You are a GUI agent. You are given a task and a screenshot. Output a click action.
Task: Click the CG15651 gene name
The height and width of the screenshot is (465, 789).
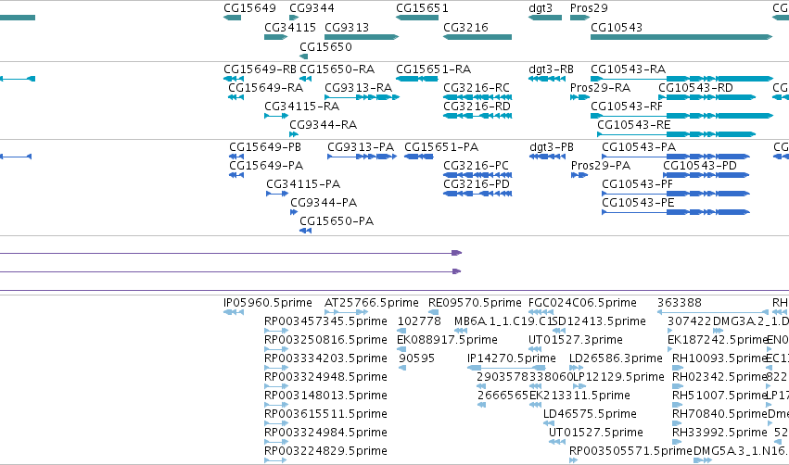[x=422, y=8]
